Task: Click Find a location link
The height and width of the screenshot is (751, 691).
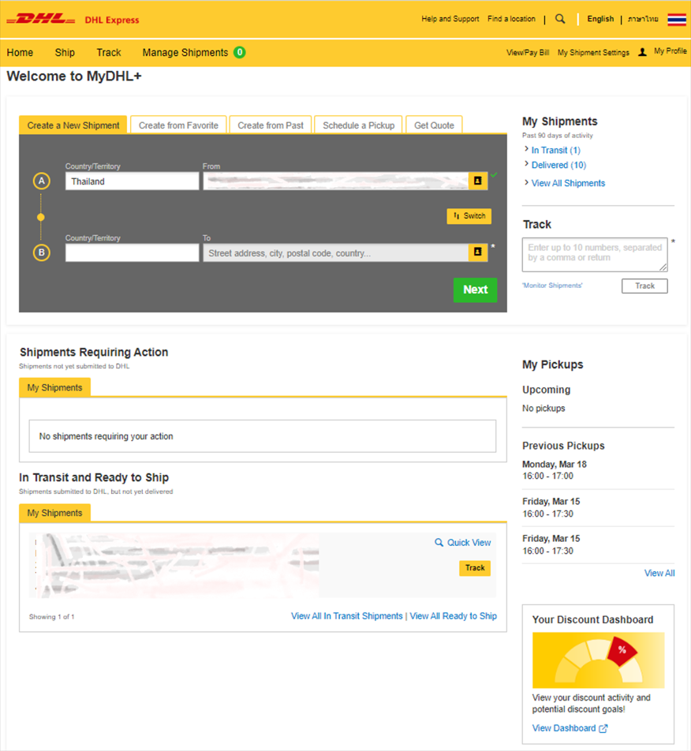Action: (x=511, y=19)
